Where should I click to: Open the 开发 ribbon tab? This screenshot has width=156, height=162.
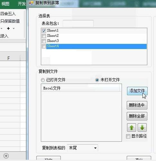click(22, 4)
